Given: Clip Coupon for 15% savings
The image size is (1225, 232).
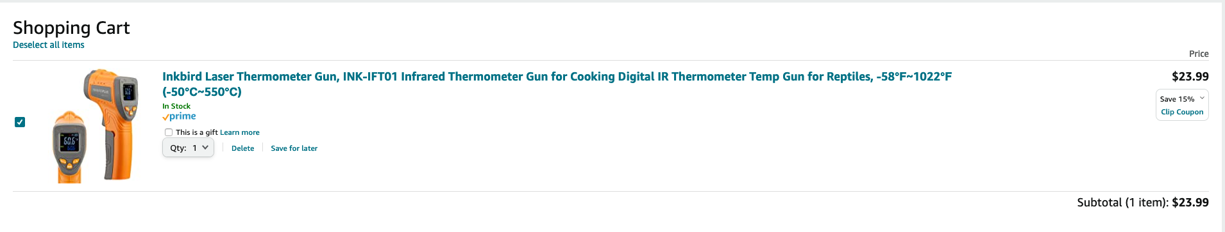Looking at the screenshot, I should pyautogui.click(x=1182, y=112).
